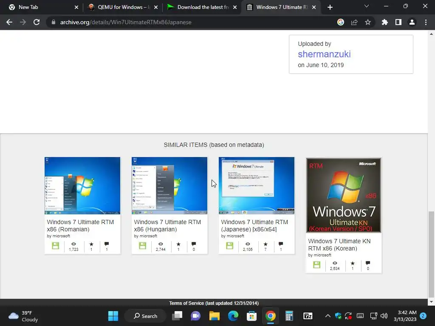Go back to the previous page

[9, 22]
